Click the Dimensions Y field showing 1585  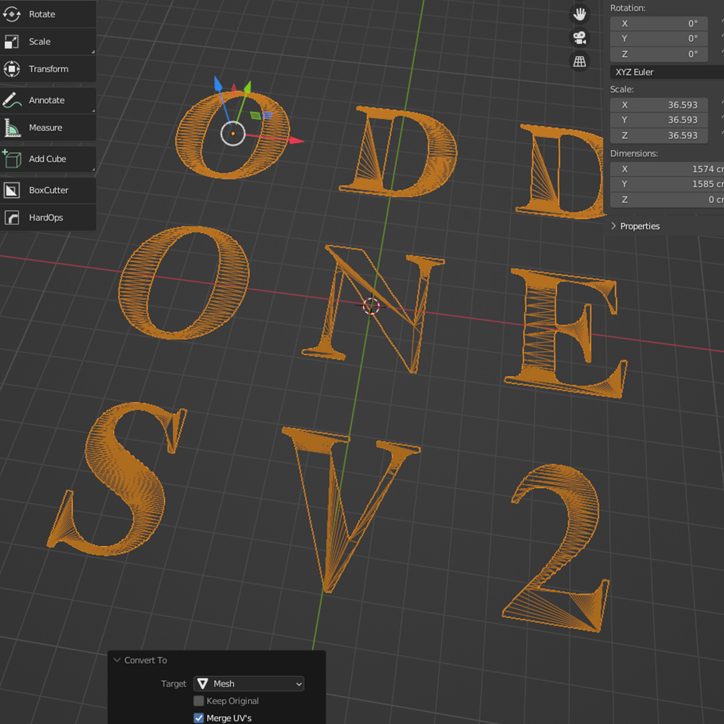tap(667, 184)
